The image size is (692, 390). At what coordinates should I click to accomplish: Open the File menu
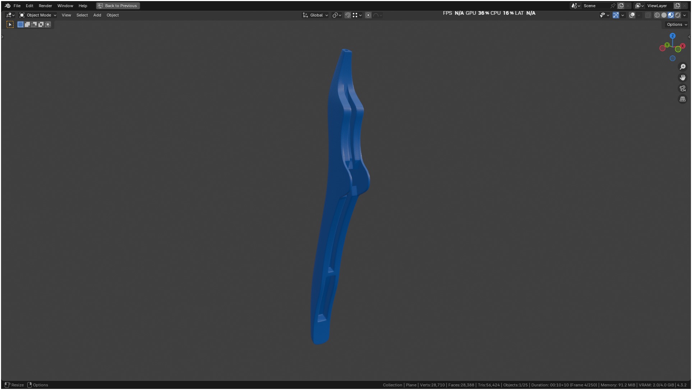coord(17,6)
